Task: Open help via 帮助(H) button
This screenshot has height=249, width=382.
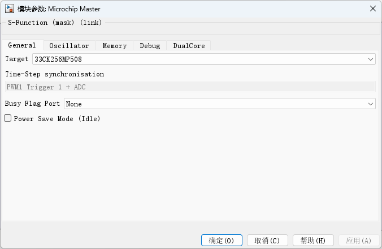Action: (313, 241)
